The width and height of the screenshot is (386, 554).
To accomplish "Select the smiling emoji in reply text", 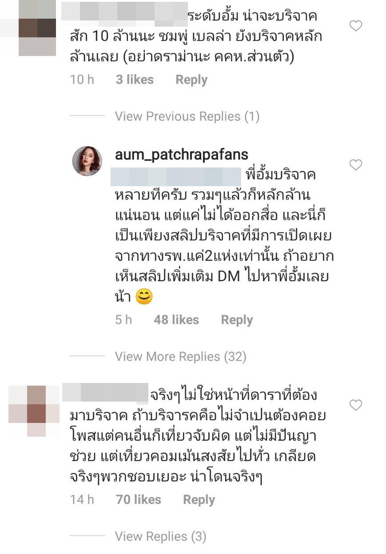I will 143,297.
